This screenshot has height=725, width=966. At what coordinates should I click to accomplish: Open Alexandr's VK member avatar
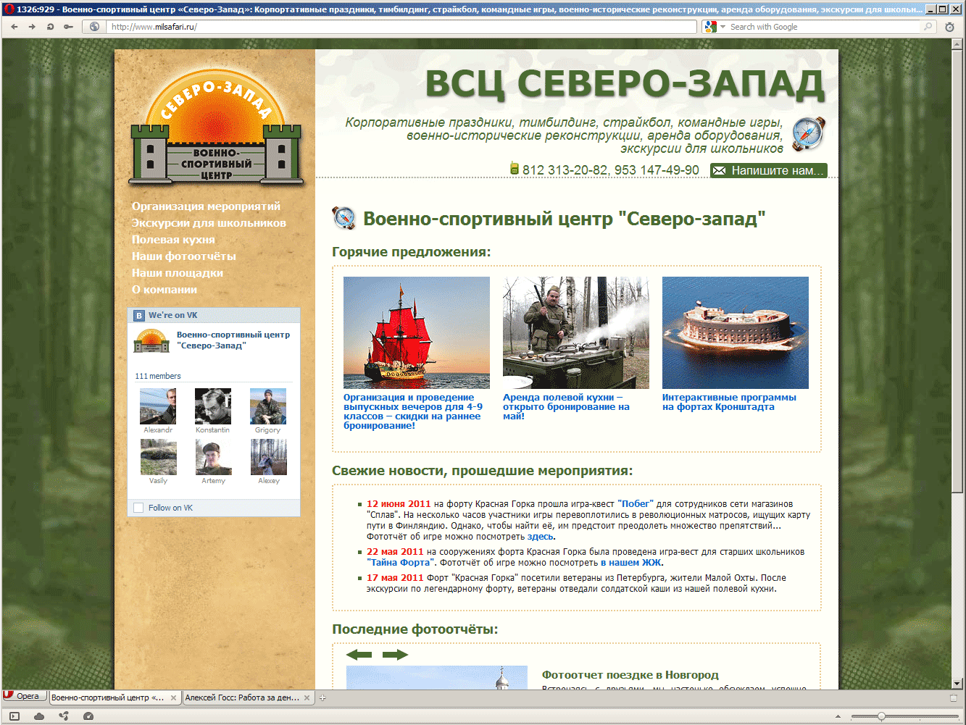pyautogui.click(x=158, y=406)
